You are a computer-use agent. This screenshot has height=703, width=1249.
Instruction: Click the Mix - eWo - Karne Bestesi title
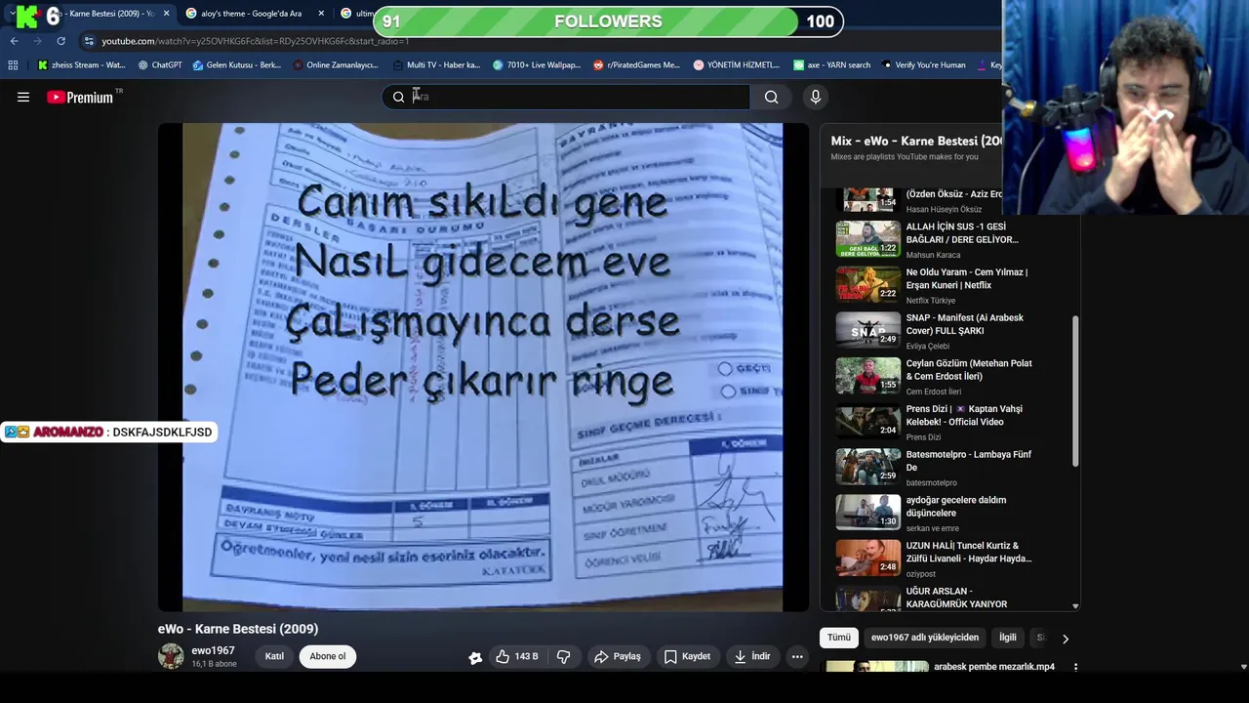[915, 141]
